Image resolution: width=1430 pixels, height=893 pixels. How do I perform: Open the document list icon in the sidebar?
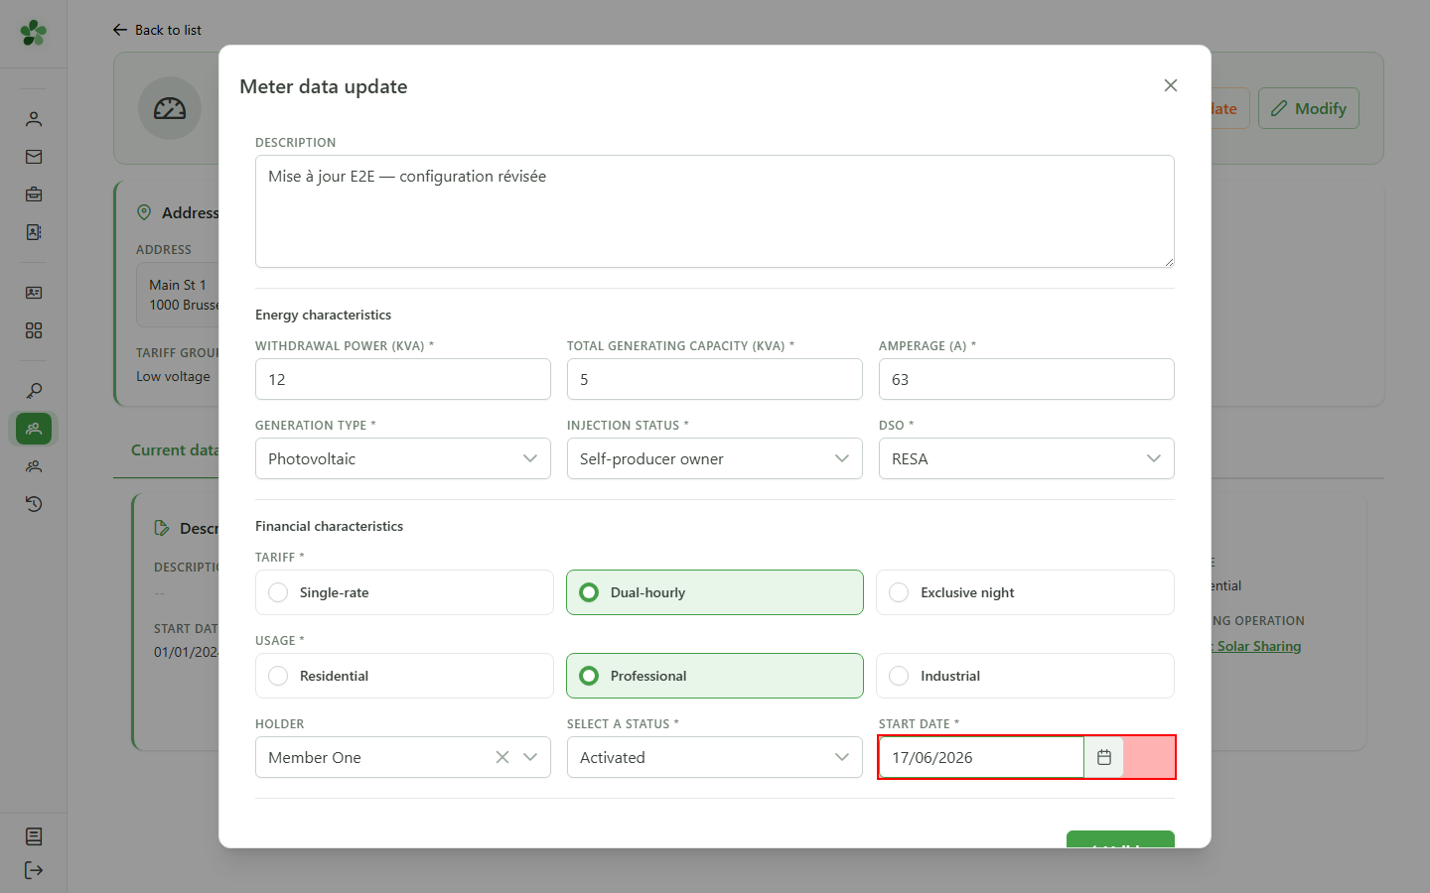[34, 836]
